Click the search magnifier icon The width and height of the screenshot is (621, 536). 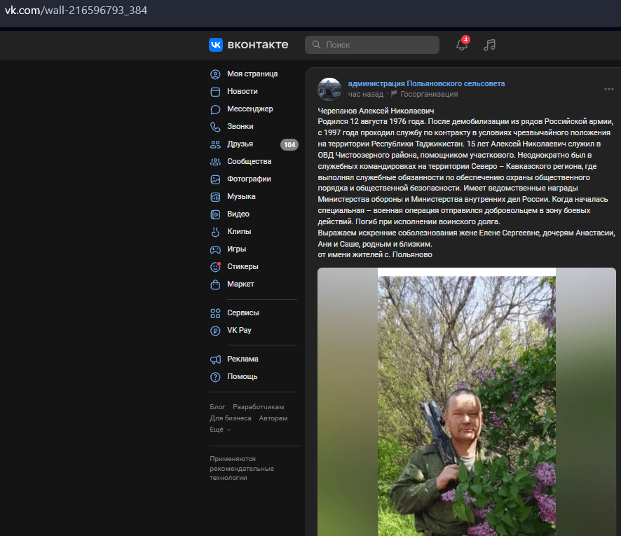click(316, 45)
